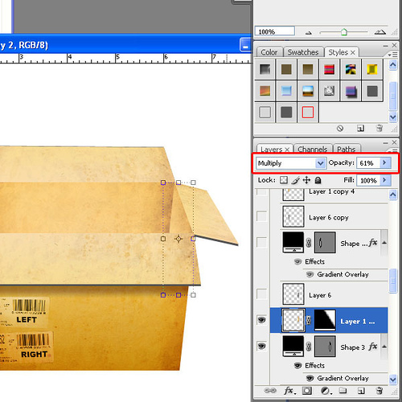Screen dimensions: 402x402
Task: Click the link layers icon at panel bottom
Action: click(x=270, y=391)
